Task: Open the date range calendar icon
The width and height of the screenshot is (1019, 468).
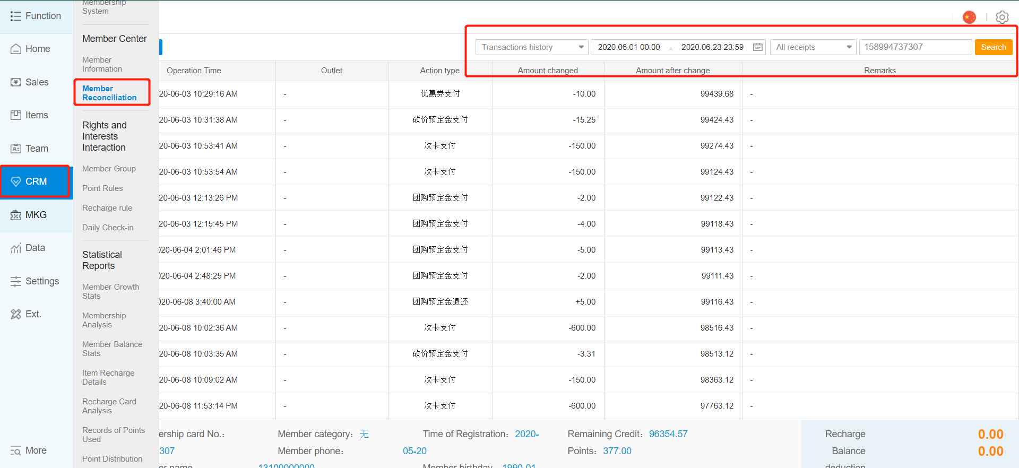Action: pos(758,47)
